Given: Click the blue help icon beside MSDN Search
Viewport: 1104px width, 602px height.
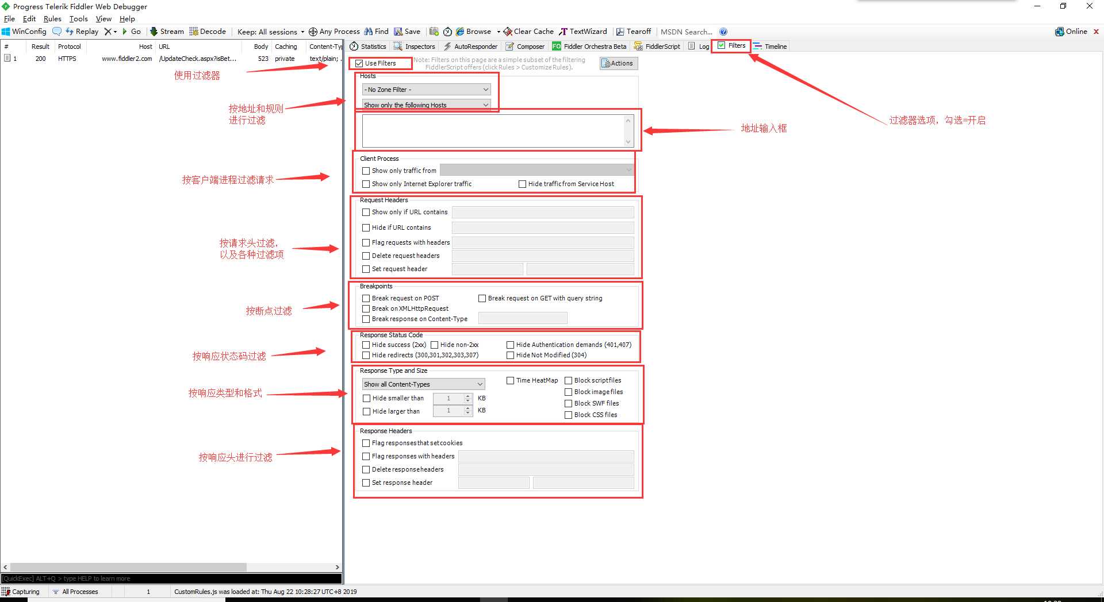Looking at the screenshot, I should (723, 32).
